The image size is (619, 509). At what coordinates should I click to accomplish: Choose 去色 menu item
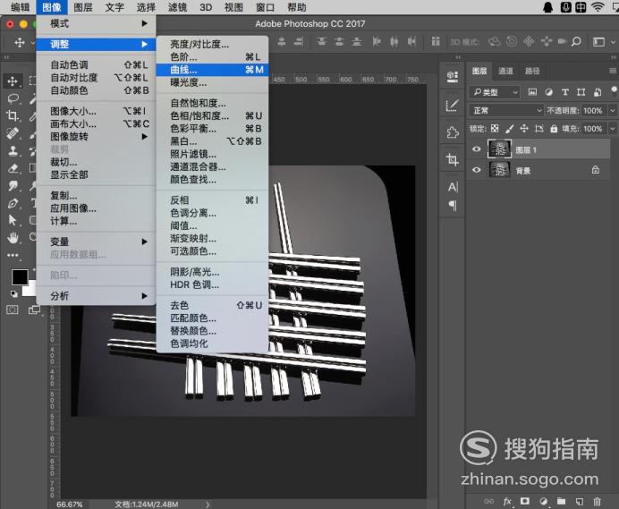212,305
